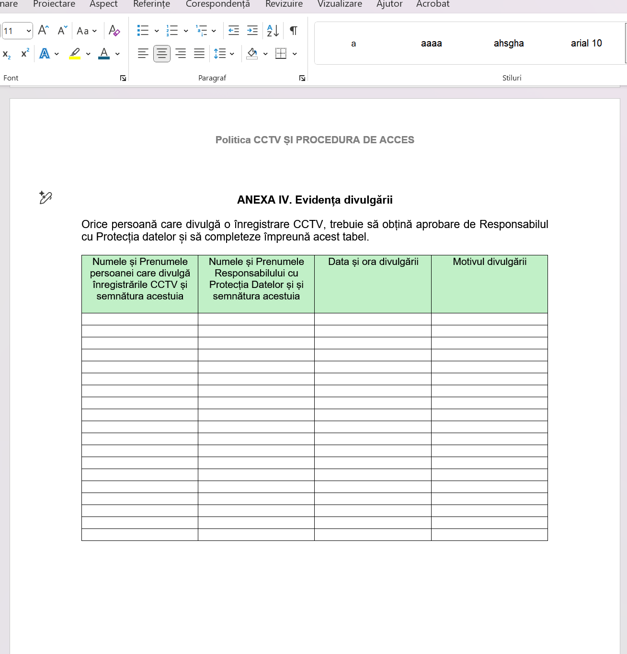Apply borders to the selection
This screenshot has width=627, height=654.
pos(281,53)
